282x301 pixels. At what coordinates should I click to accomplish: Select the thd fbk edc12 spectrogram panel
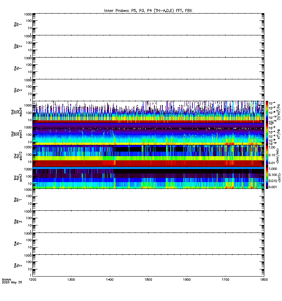(x=148, y=156)
